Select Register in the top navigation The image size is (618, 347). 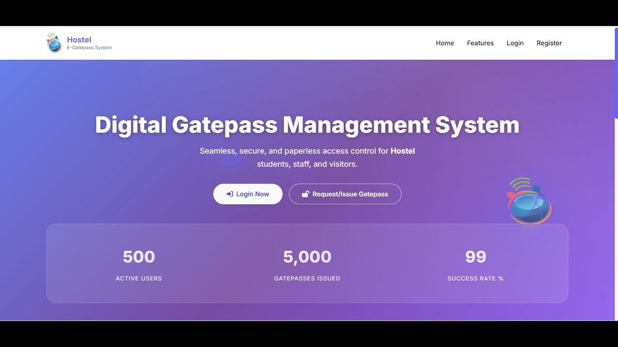[x=549, y=43]
